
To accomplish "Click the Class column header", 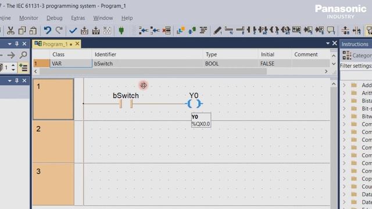I will [x=71, y=55].
